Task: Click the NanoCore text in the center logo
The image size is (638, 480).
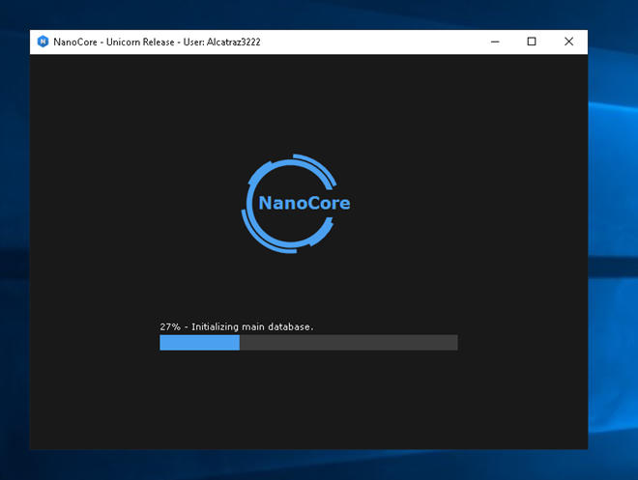Action: (304, 204)
